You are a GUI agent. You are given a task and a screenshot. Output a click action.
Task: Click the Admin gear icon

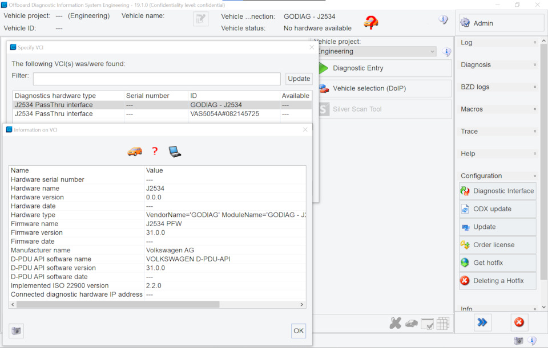(465, 23)
